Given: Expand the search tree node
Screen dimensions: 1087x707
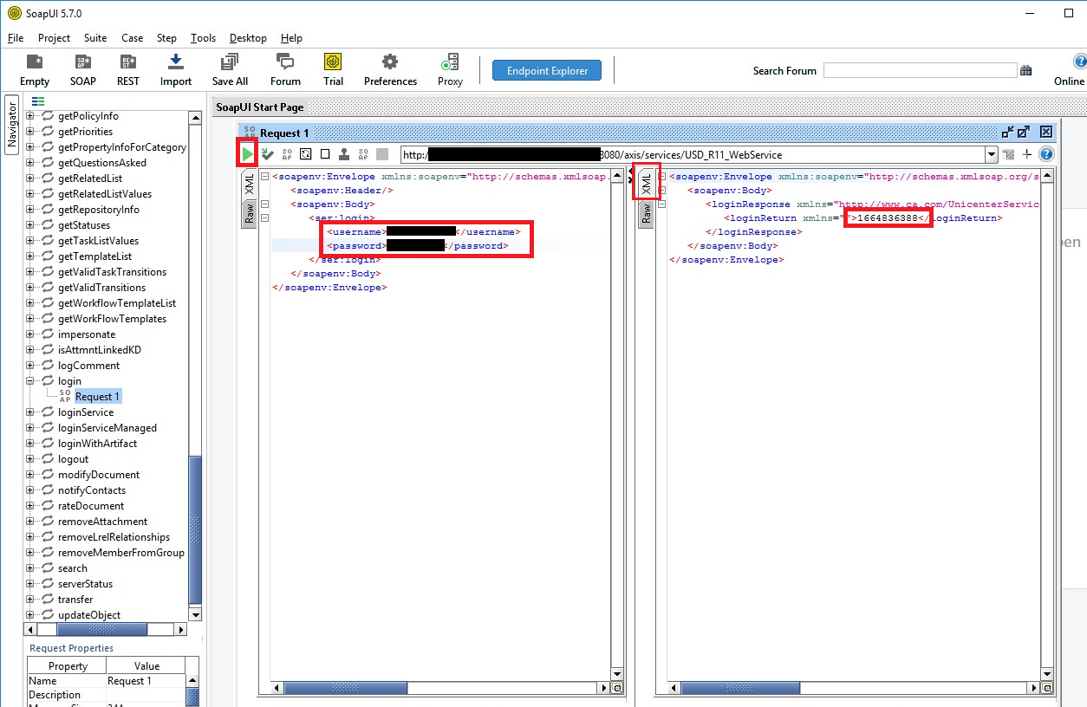Looking at the screenshot, I should click(x=30, y=568).
